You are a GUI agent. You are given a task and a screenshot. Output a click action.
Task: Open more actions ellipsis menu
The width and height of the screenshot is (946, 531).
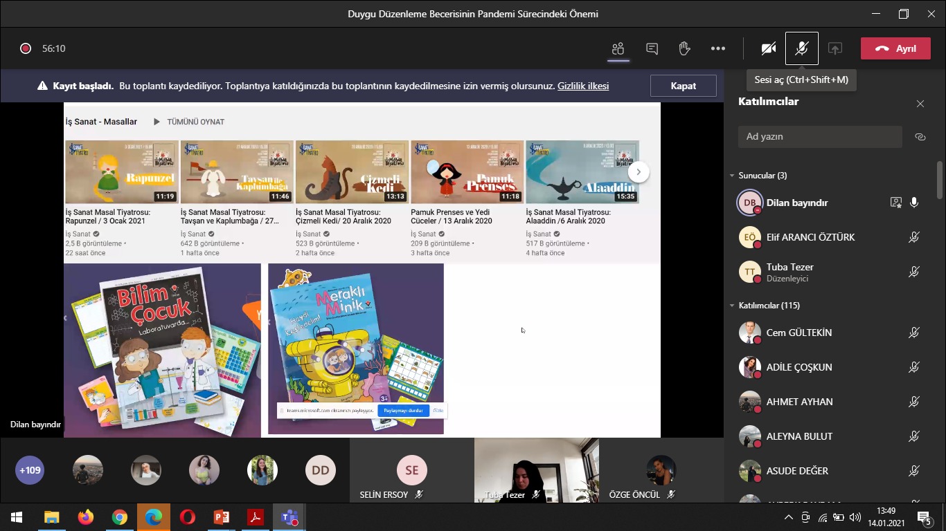click(718, 48)
